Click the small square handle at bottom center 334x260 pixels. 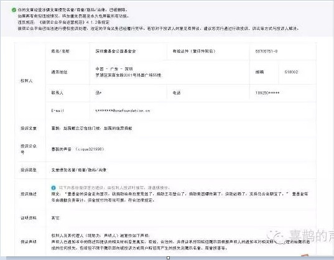pyautogui.click(x=168, y=258)
